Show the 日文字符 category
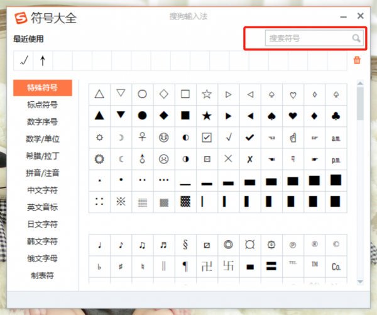 (x=43, y=224)
